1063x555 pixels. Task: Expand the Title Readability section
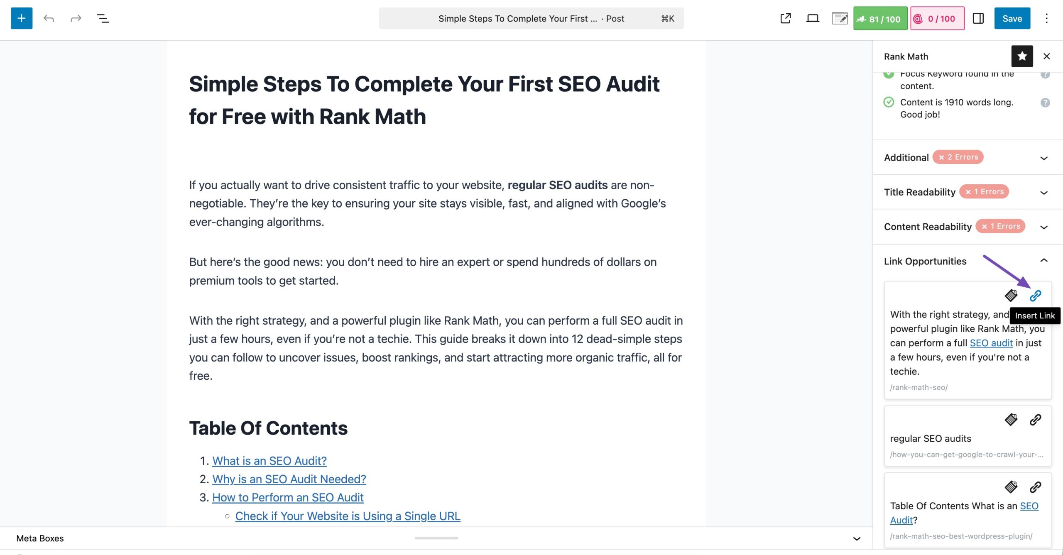tap(1043, 192)
